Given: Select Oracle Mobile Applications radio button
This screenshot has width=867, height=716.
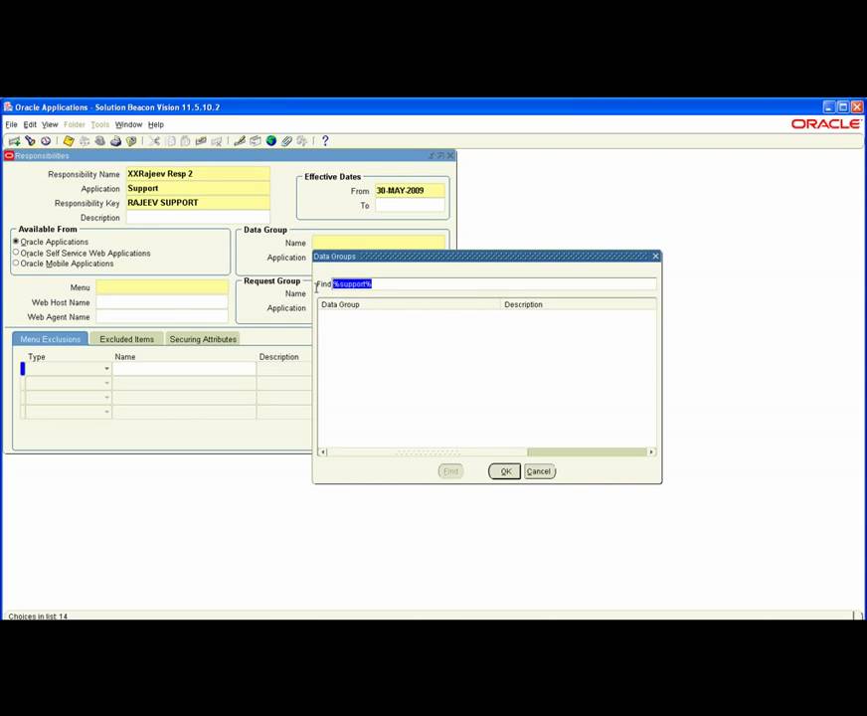Looking at the screenshot, I should coord(16,263).
